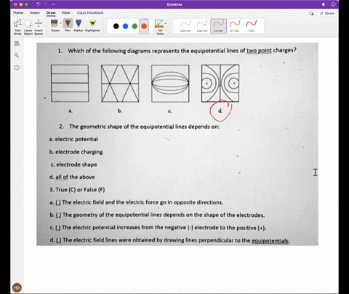Click answer text 'b. electrode charging'
This screenshot has height=294, width=349.
point(76,152)
